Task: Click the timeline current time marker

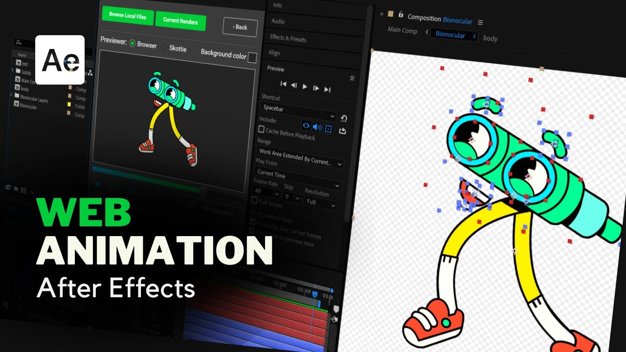Action: 314,295
